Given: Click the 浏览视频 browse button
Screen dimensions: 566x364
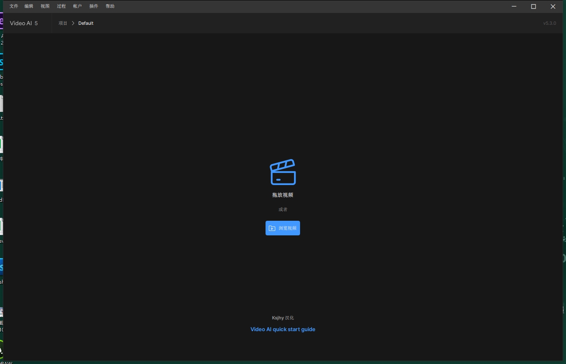Looking at the screenshot, I should 283,228.
